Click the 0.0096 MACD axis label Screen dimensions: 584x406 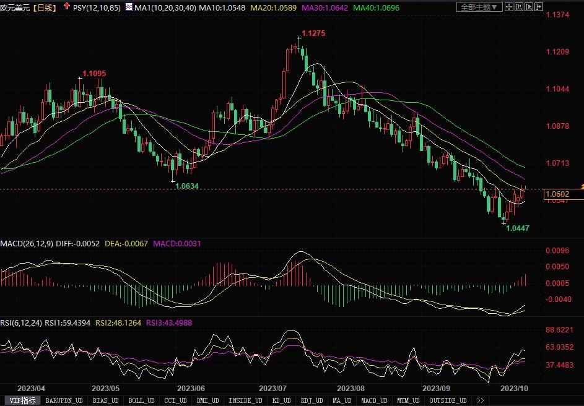557,251
